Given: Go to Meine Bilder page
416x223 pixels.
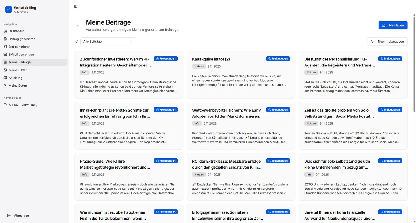Looking at the screenshot, I should click(17, 70).
